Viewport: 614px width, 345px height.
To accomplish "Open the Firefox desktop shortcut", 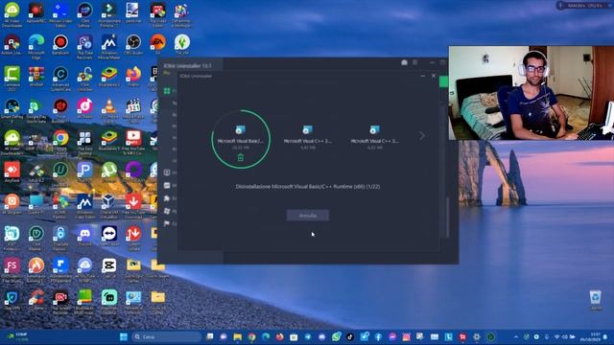I will pos(133,77).
